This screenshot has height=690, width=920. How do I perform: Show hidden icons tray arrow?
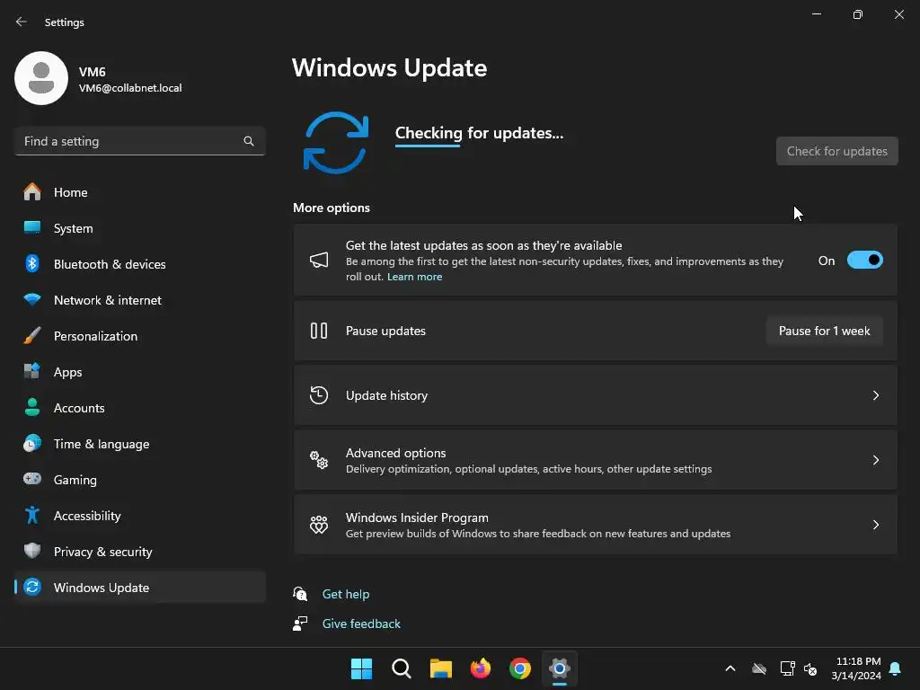(x=730, y=668)
